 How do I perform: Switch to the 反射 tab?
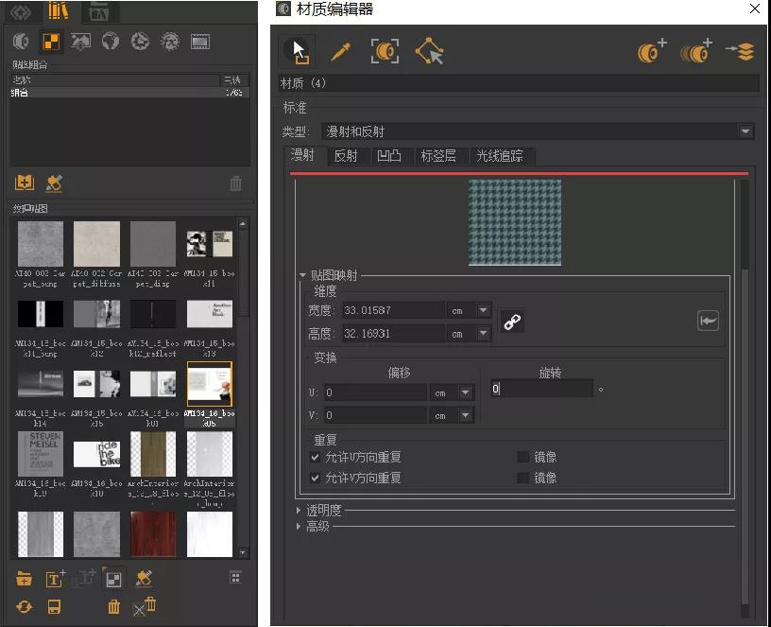347,156
